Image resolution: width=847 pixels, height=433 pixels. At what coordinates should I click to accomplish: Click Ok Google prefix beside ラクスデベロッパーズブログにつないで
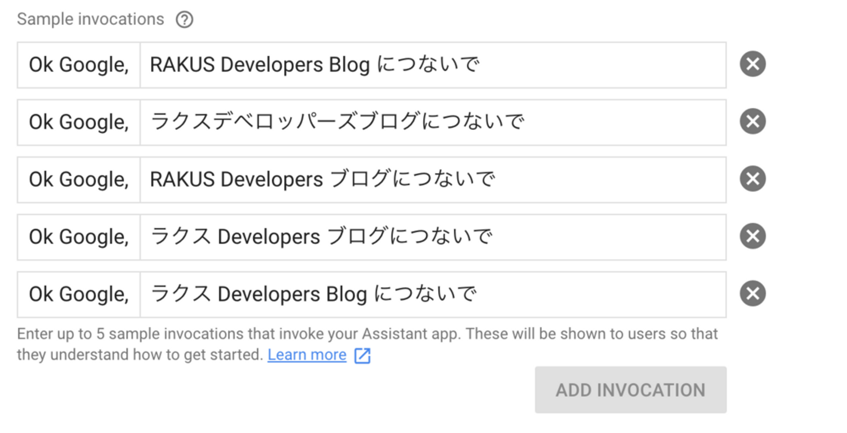(x=79, y=122)
